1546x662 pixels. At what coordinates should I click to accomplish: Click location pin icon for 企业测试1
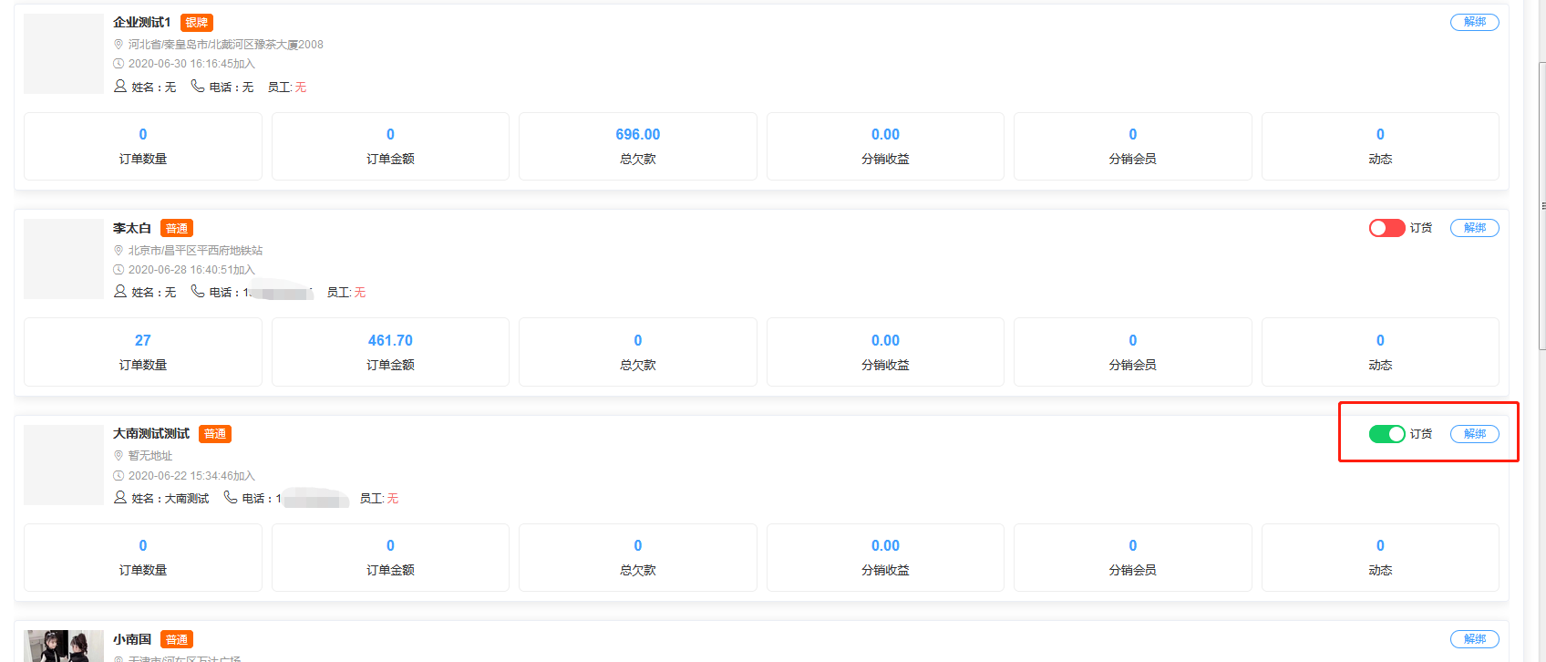coord(119,44)
